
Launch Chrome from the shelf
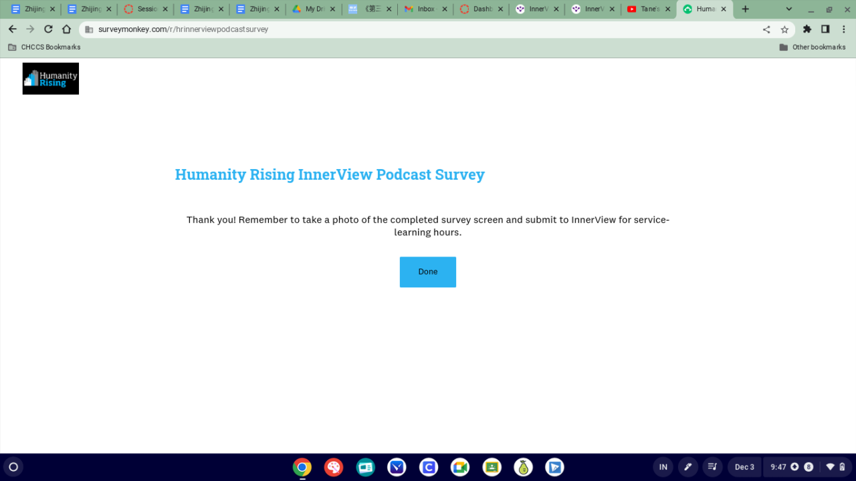tap(302, 467)
